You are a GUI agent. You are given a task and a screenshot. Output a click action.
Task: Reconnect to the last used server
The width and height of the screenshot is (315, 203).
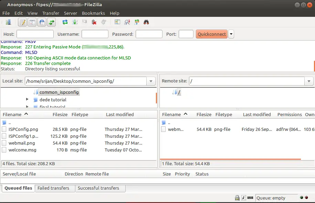[104, 22]
